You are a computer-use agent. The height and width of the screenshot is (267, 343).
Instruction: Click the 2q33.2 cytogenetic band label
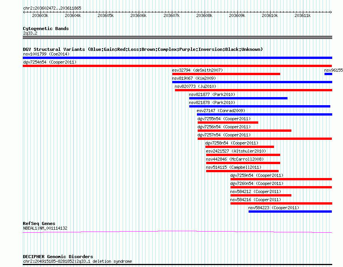click(x=30, y=33)
